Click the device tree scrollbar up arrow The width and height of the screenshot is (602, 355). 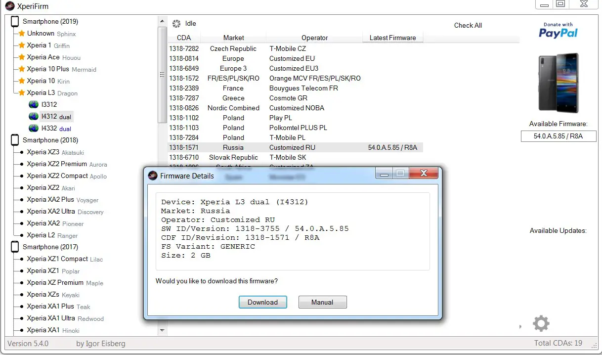162,21
